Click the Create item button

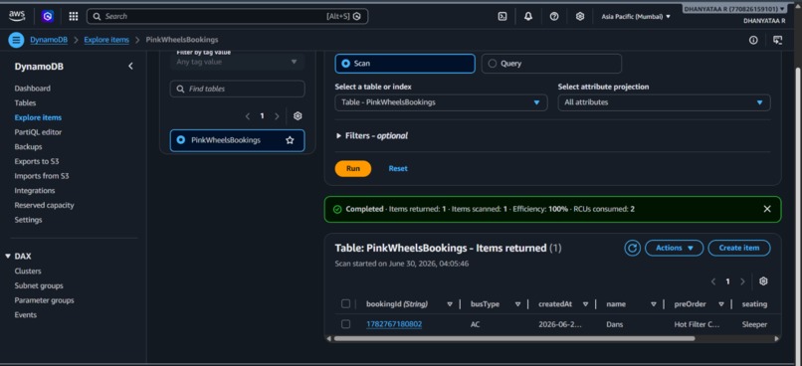tap(739, 248)
